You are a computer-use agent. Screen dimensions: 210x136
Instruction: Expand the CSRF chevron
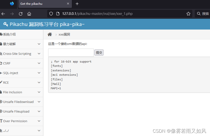pos(39,63)
